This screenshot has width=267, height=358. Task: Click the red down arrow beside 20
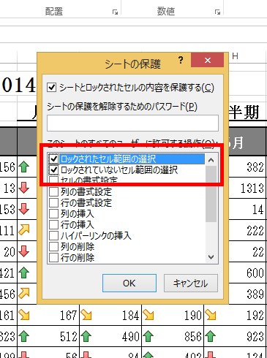click(x=24, y=251)
